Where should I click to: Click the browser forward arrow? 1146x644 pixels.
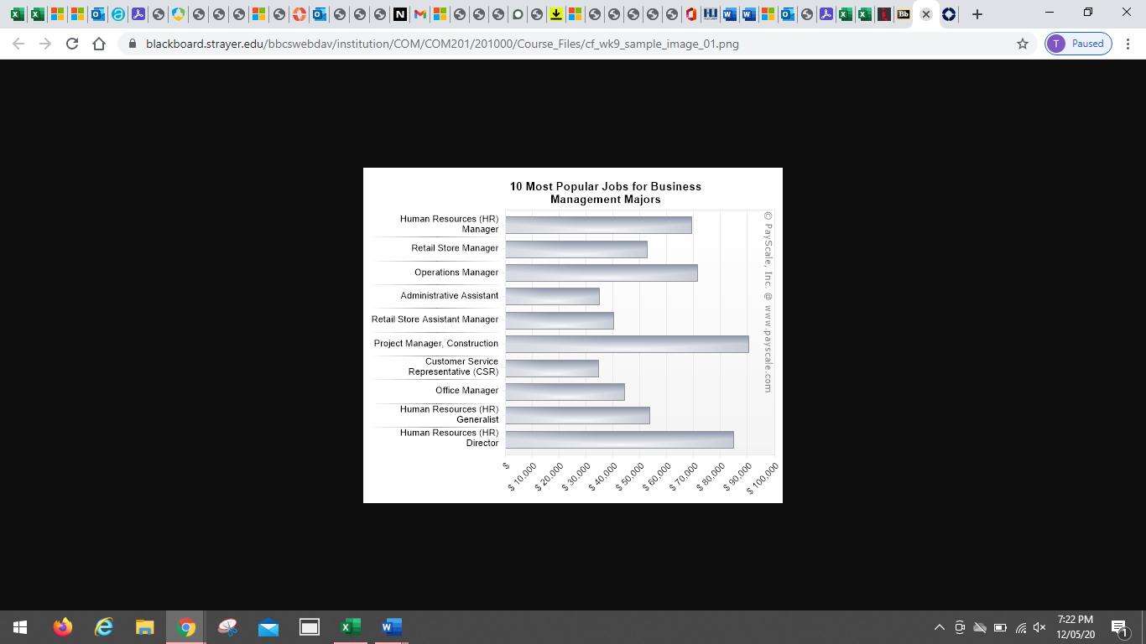[45, 44]
